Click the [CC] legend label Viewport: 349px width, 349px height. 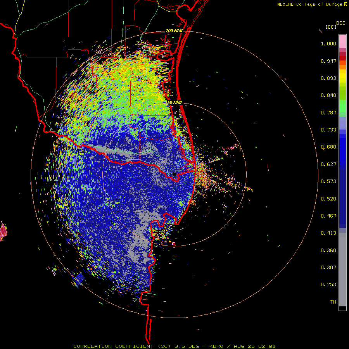click(331, 27)
